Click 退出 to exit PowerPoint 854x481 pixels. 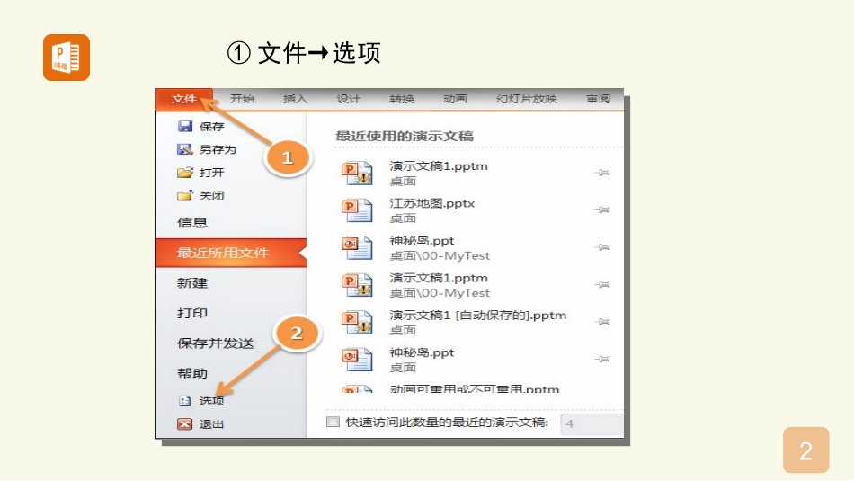click(211, 423)
